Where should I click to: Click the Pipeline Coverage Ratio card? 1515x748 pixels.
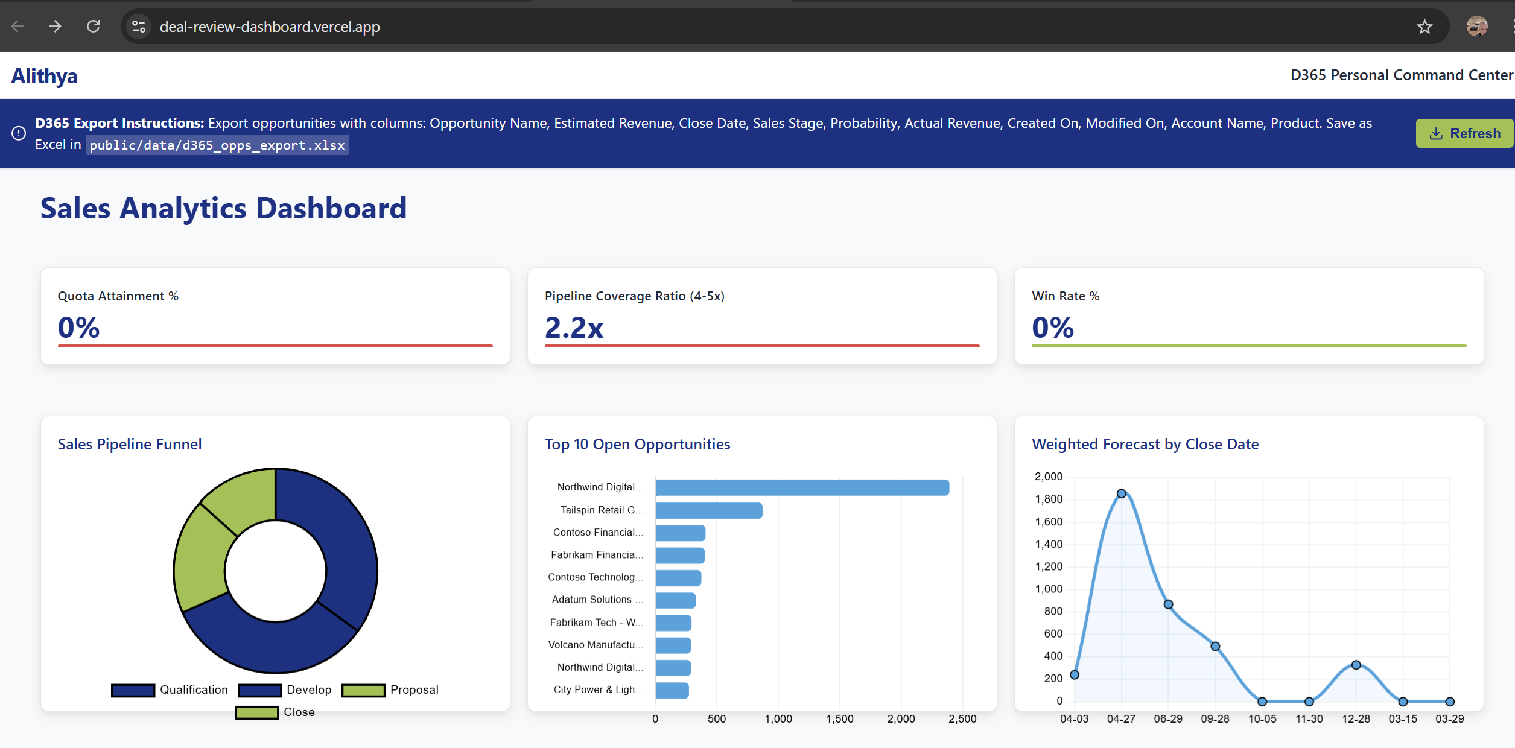coord(761,315)
